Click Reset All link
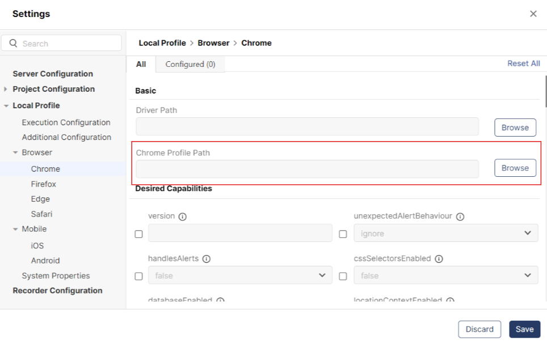The height and width of the screenshot is (344, 547). (x=523, y=63)
